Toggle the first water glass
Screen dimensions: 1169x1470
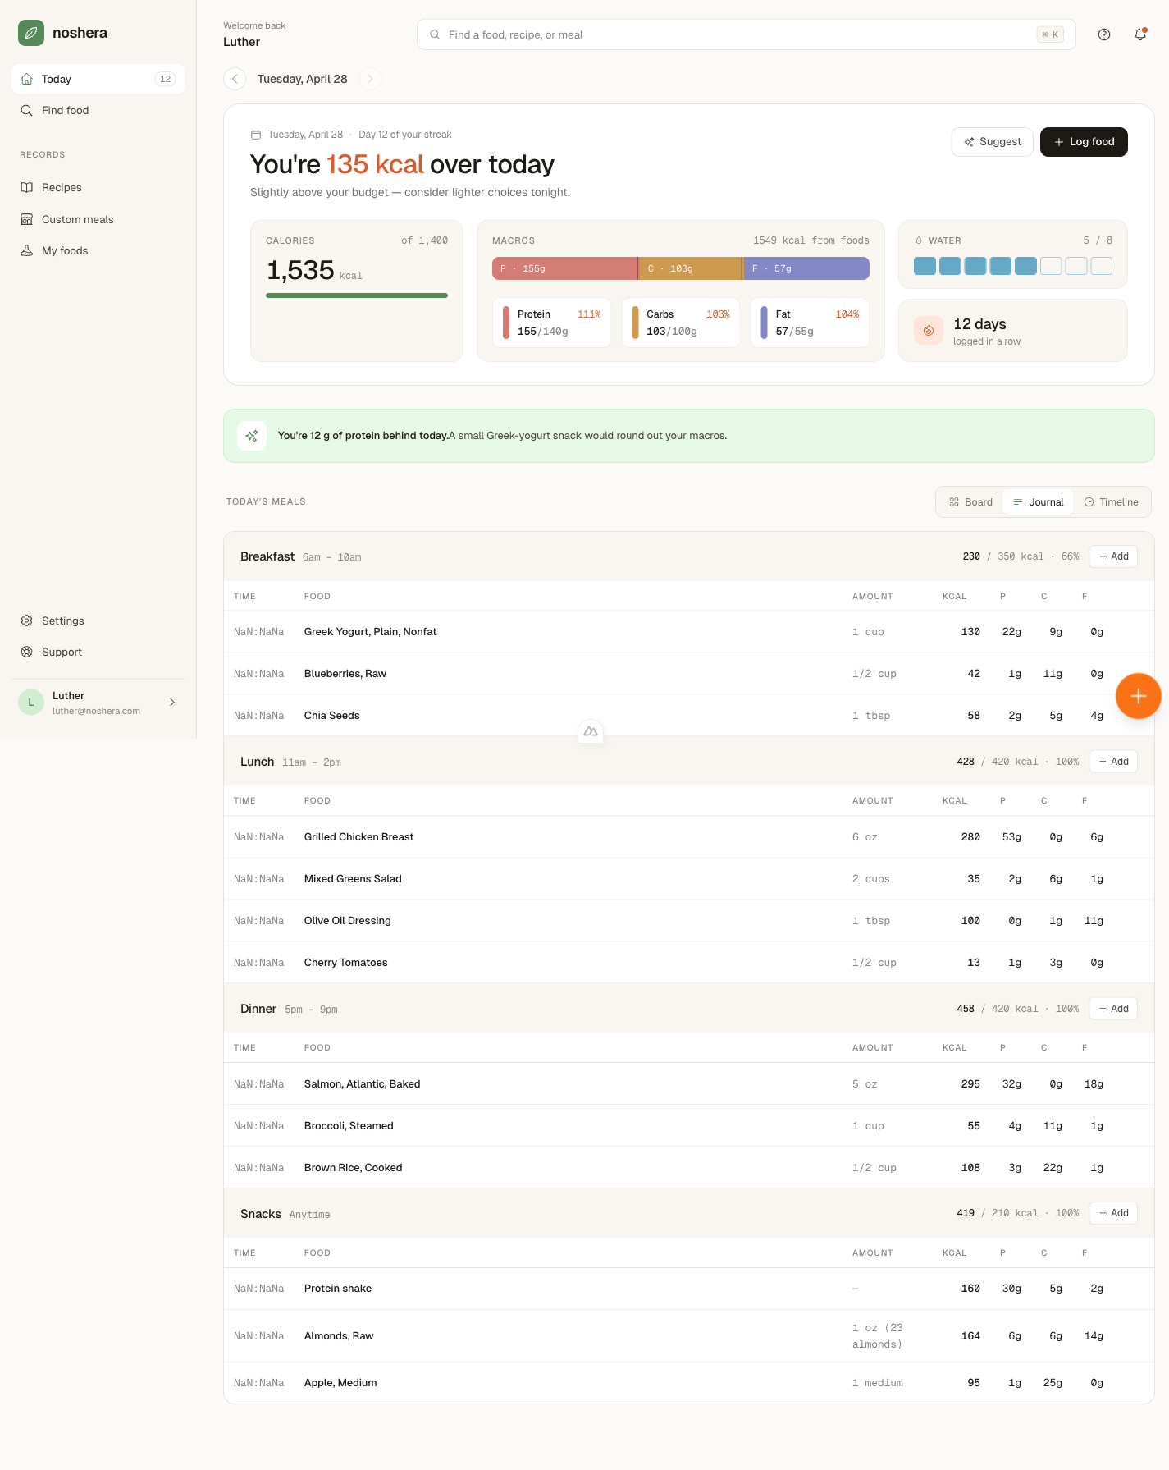[925, 266]
